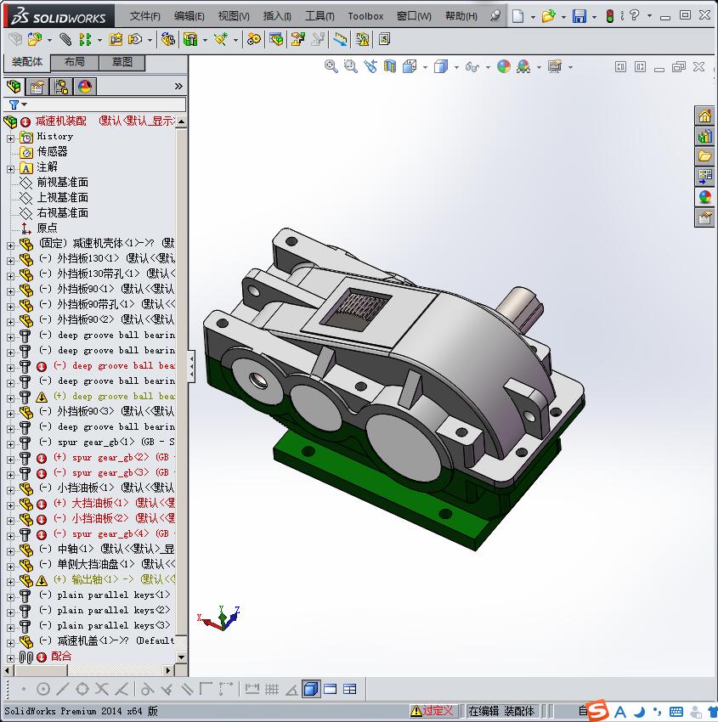The height and width of the screenshot is (722, 718).
Task: Click the Zoom to Fit magnifier icon
Action: [331, 66]
